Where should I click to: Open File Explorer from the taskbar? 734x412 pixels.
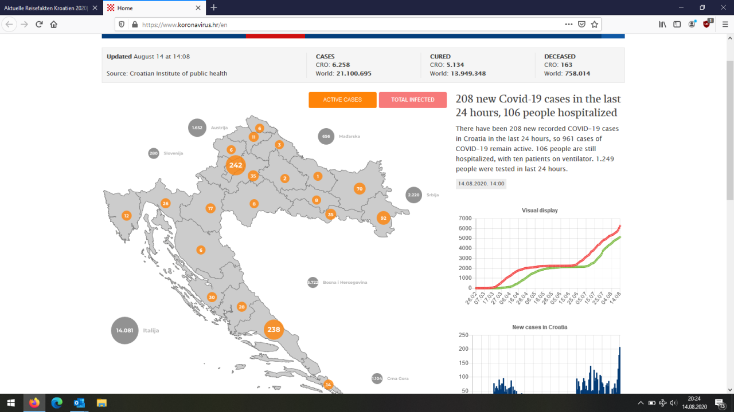click(101, 403)
